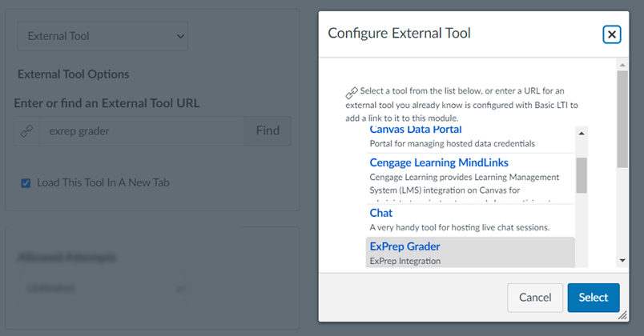This screenshot has height=336, width=644.
Task: Click the link icon beside URL field
Action: tap(26, 131)
